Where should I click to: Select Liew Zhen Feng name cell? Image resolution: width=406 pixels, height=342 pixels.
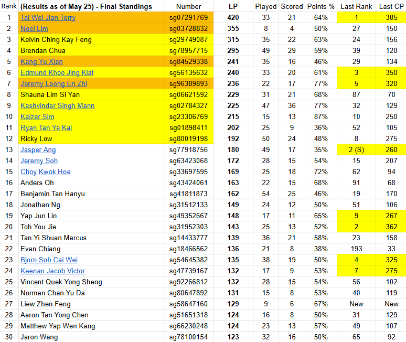(x=91, y=304)
